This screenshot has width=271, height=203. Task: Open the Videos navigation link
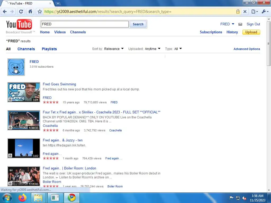point(60,32)
